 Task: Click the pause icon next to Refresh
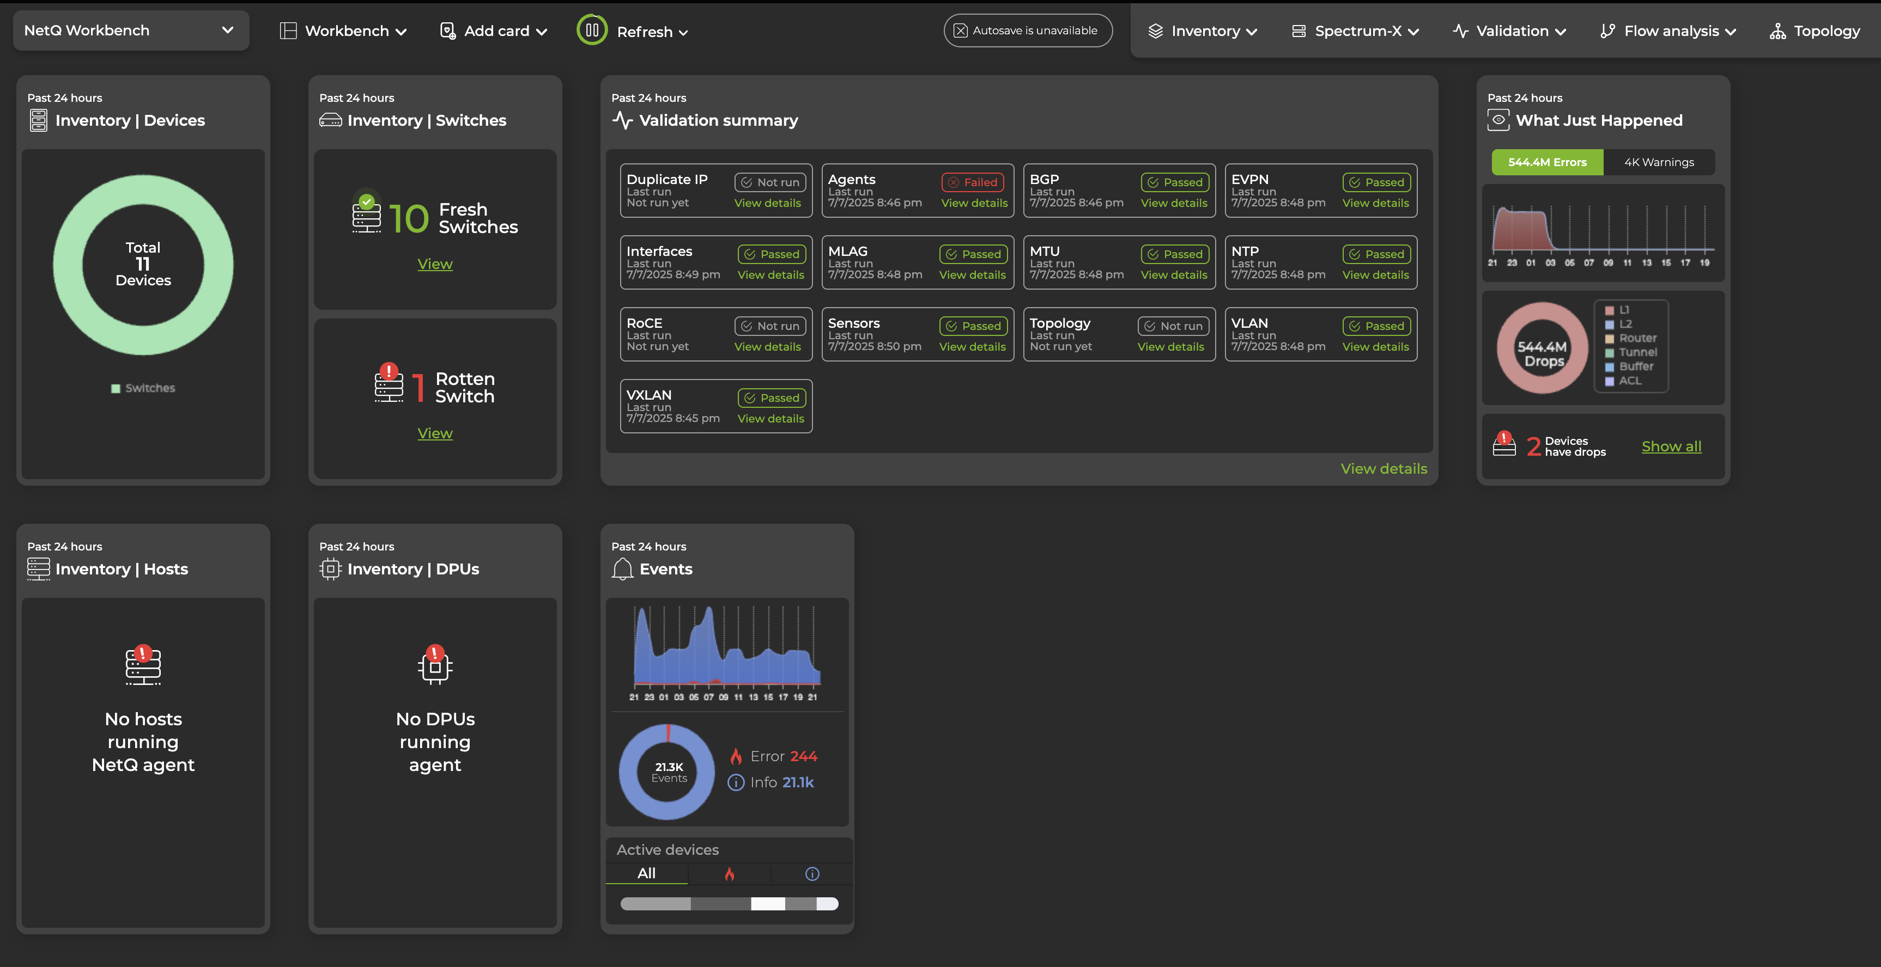coord(593,30)
